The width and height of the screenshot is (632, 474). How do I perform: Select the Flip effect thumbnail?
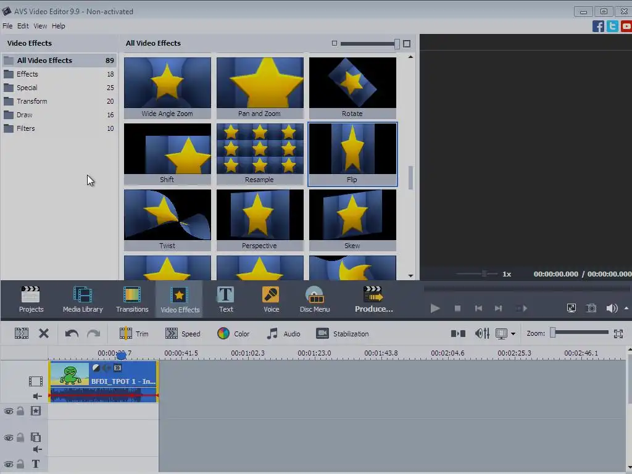[x=352, y=154]
